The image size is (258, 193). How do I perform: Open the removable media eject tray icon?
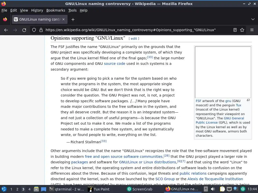point(206,189)
